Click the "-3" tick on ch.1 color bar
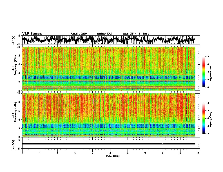 [x=208, y=57]
